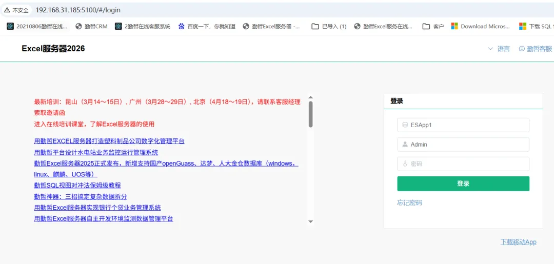Screen dimensions: 554x264
Task: Open the 下载移动App download link
Action: click(518, 242)
